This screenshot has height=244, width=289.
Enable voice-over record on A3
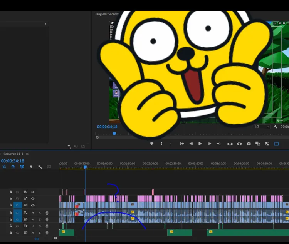[47, 226]
